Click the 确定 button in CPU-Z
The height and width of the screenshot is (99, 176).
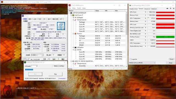tap(63, 59)
